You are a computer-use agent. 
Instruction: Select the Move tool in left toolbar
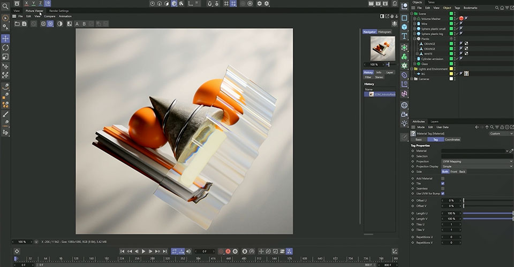click(x=5, y=38)
